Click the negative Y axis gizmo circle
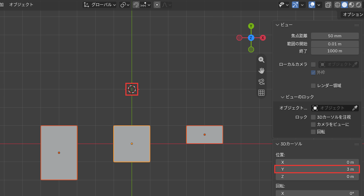364x196 pixels. pyautogui.click(x=251, y=49)
